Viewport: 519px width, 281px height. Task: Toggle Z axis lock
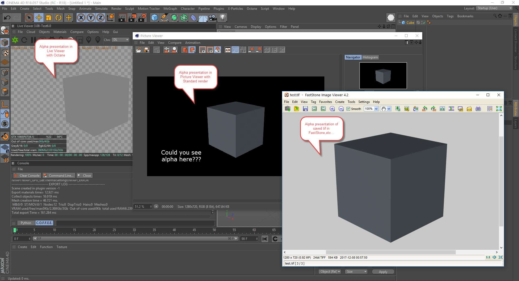(x=101, y=18)
